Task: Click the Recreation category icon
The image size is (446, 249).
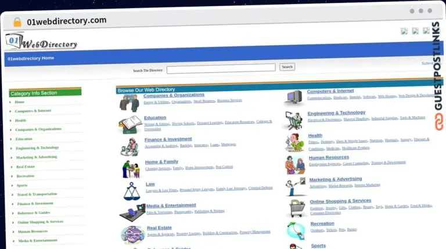Action: 295,230
